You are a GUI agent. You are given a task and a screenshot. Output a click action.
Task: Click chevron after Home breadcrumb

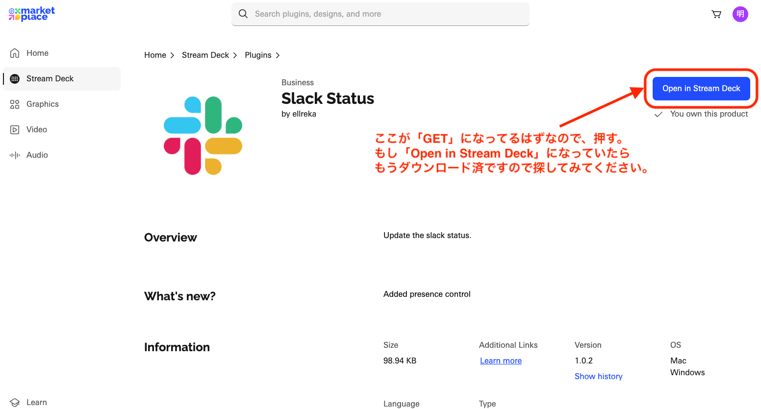click(172, 55)
